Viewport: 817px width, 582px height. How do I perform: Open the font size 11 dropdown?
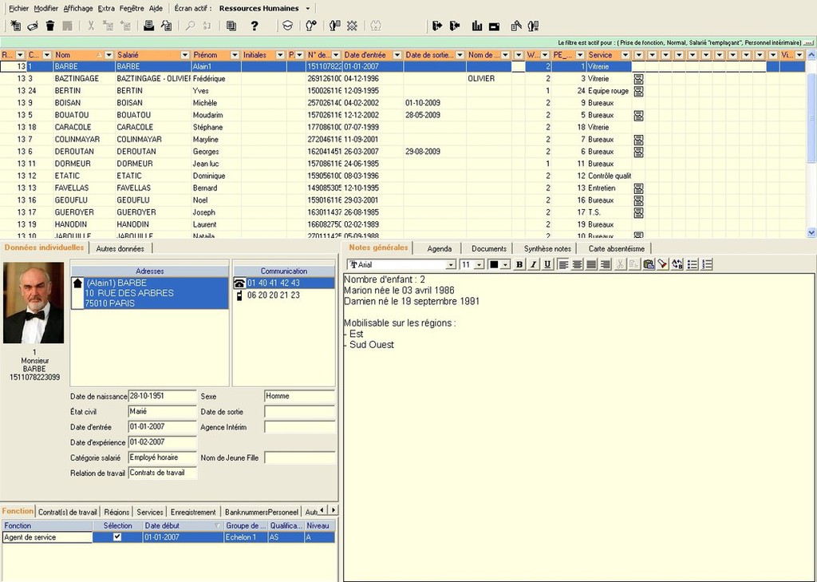[x=480, y=264]
